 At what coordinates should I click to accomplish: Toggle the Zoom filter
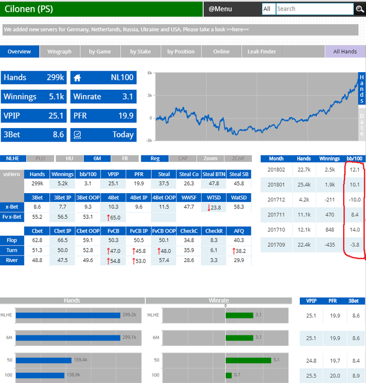tap(210, 159)
